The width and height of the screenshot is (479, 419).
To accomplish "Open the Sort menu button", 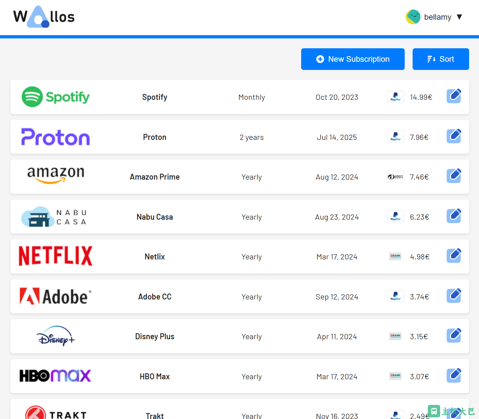I will pos(441,59).
